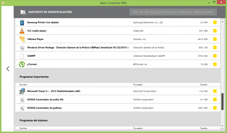227x133 pixels.
Task: Click the 'ASISTENTE DE DESINSTALACIÓN' header title
Action: 50,12
